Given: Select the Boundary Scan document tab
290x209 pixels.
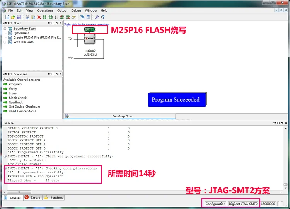Looking at the screenshot, I should tap(119, 116).
